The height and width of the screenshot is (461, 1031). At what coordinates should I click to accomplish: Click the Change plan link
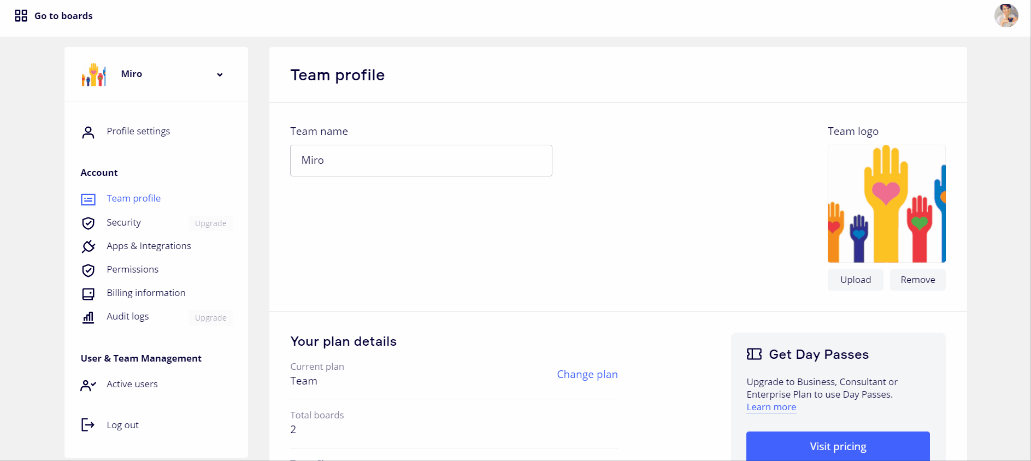pyautogui.click(x=587, y=375)
